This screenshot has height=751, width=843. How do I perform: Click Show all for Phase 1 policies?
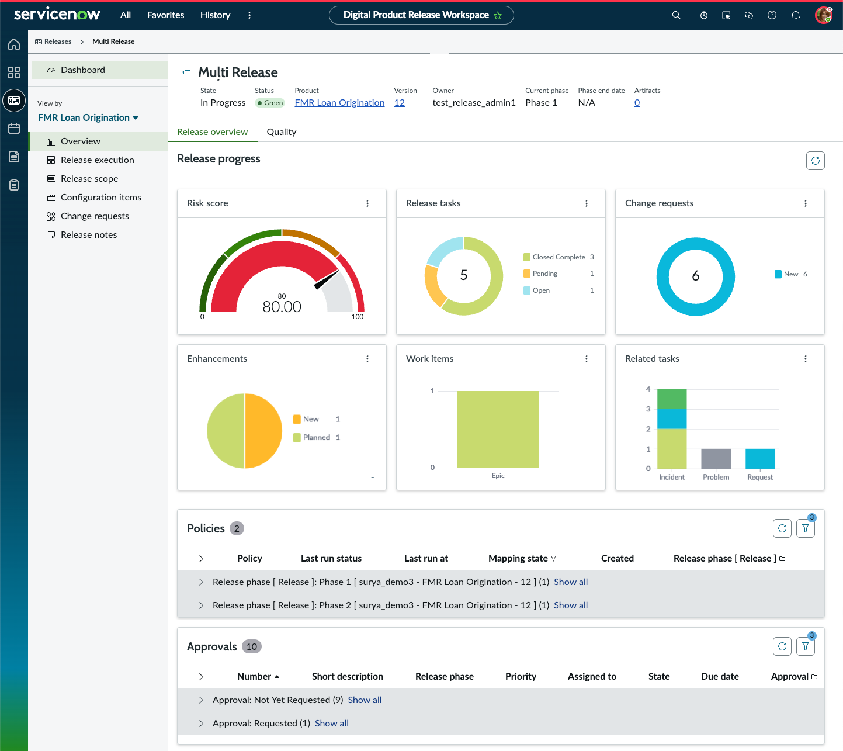[571, 582]
